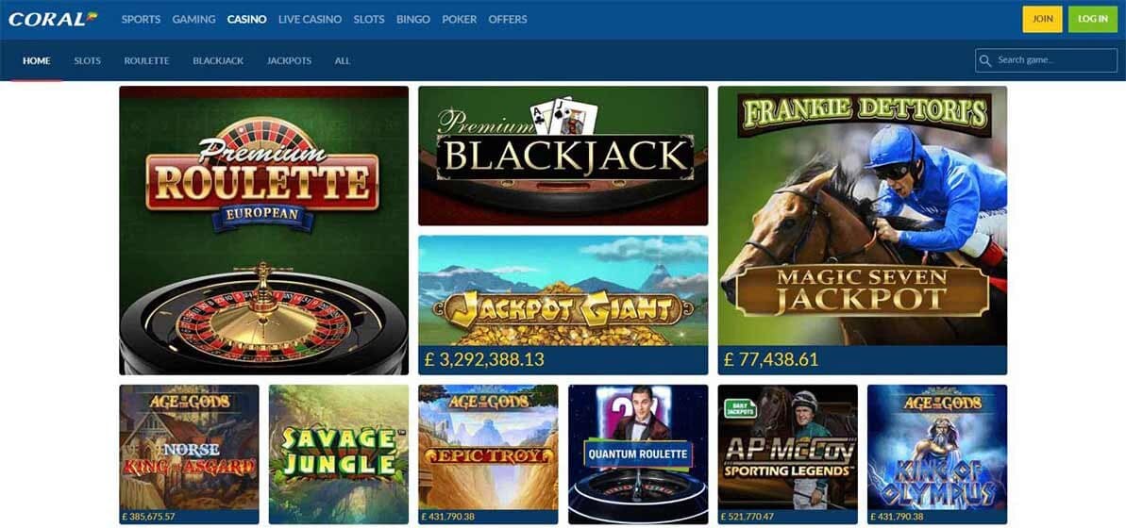Open the Premium Roulette European game
Screen dimensions: 1126x528
point(263,230)
